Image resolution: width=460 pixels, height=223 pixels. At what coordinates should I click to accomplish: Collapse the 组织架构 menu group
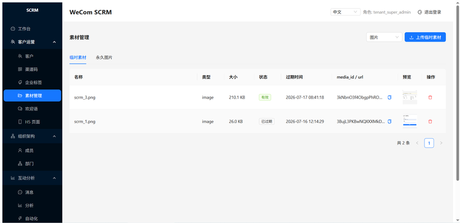[54, 136]
